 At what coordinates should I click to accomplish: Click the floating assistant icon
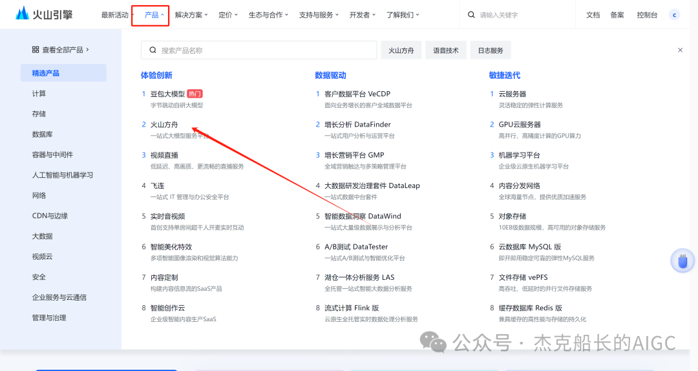point(682,260)
